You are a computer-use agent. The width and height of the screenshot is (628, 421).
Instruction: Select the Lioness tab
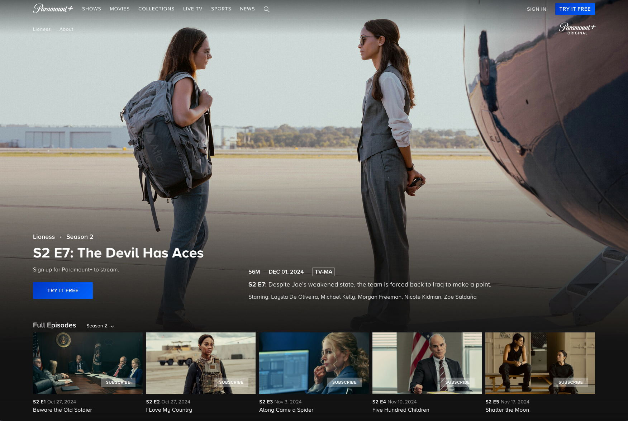[x=42, y=29]
